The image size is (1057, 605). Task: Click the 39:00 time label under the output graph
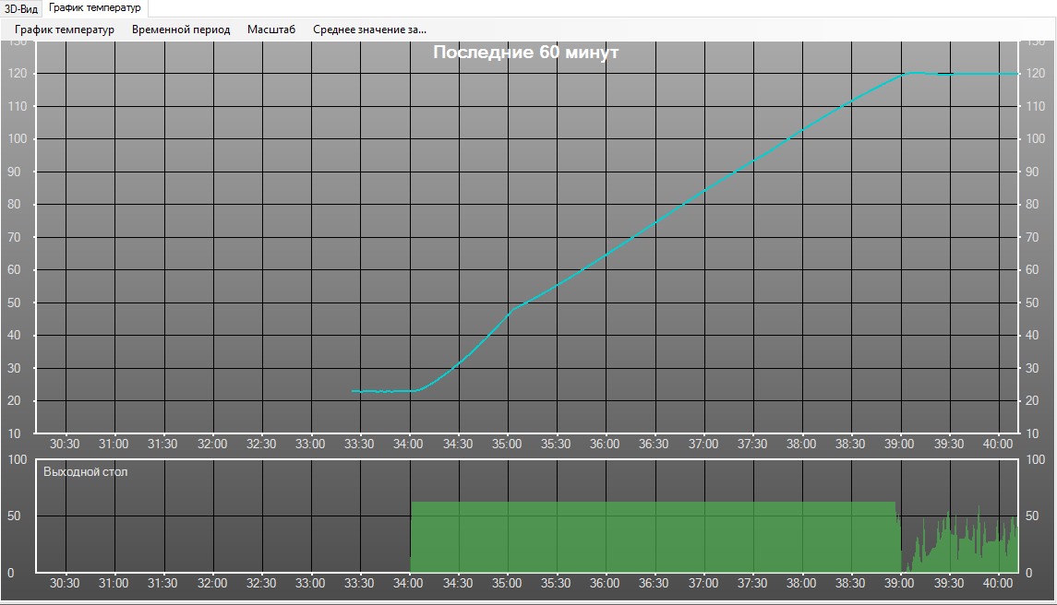(x=899, y=583)
